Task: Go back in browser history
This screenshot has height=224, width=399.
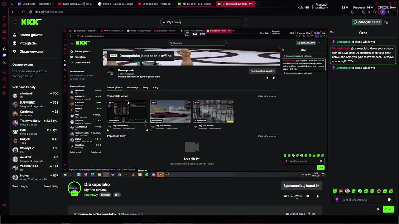Action: point(12,12)
